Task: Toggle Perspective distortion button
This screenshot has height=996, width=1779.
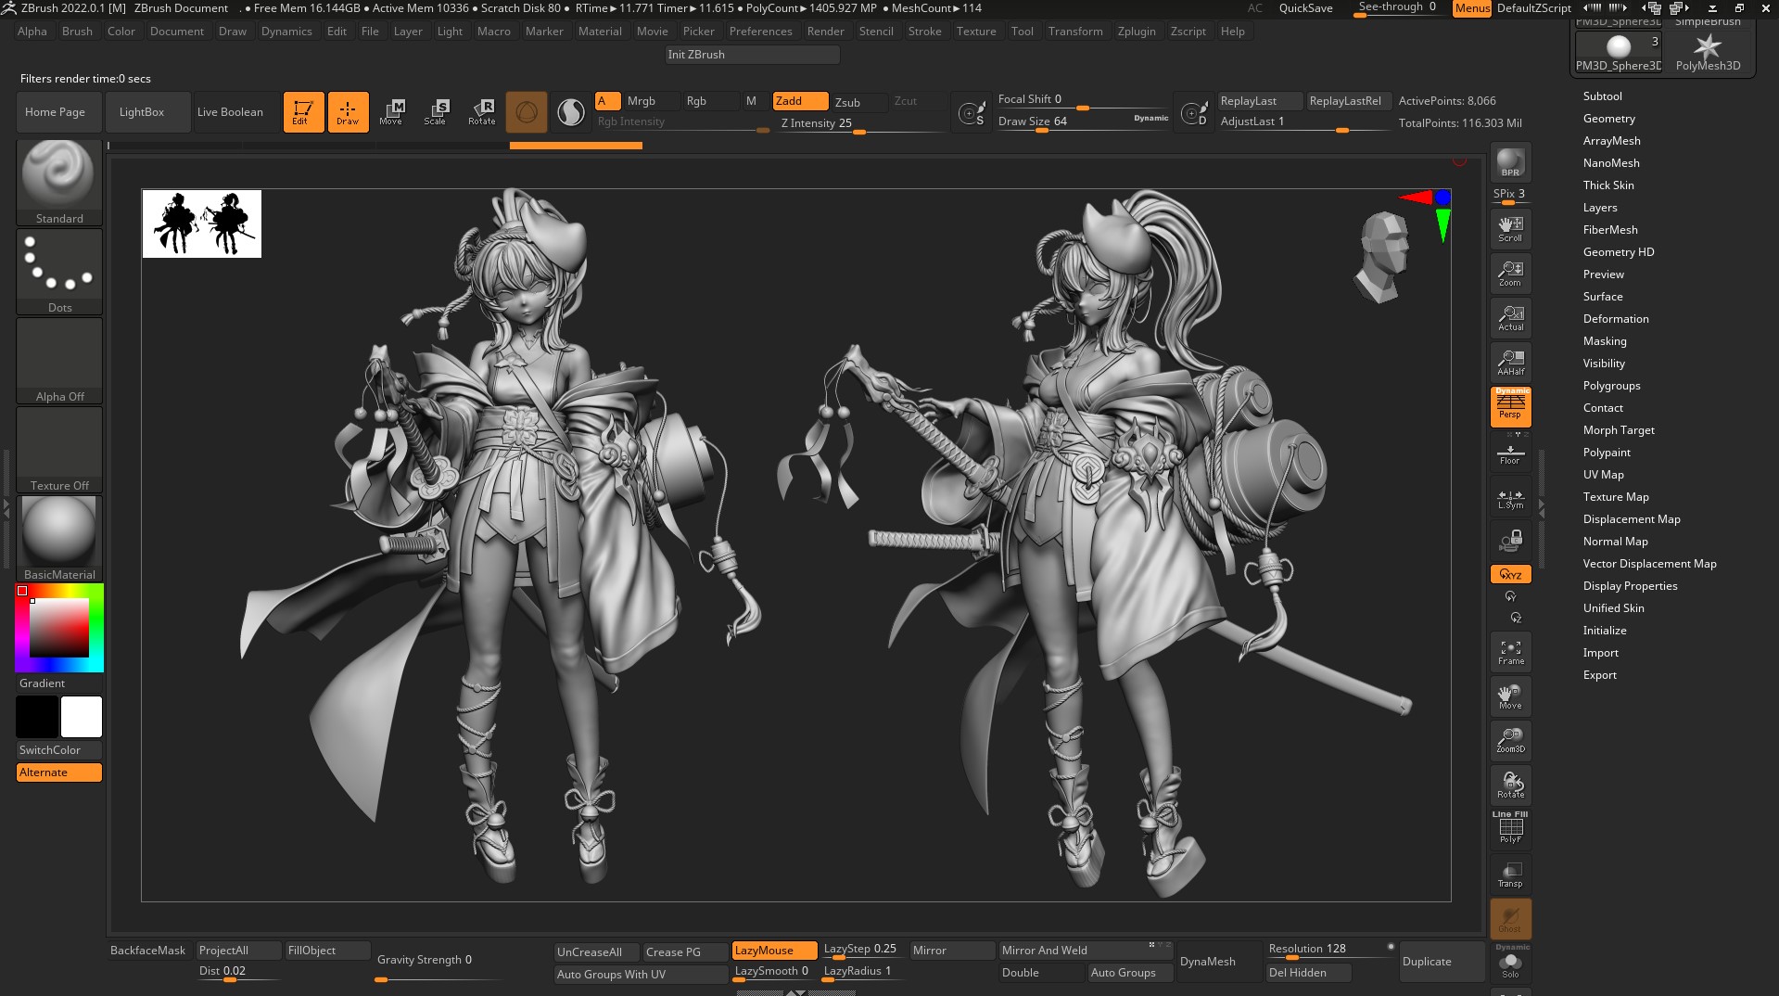Action: point(1510,407)
